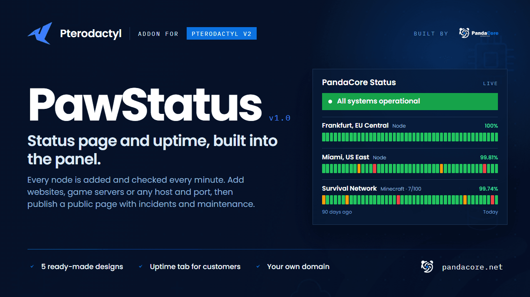
Task: Click the Today label under the bars
Action: [490, 212]
